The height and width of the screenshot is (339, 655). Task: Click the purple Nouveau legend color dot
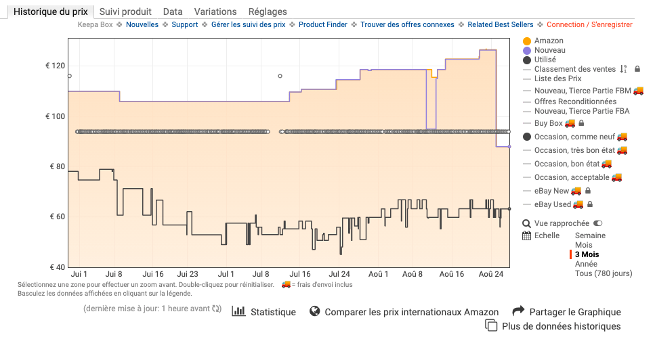click(x=527, y=51)
